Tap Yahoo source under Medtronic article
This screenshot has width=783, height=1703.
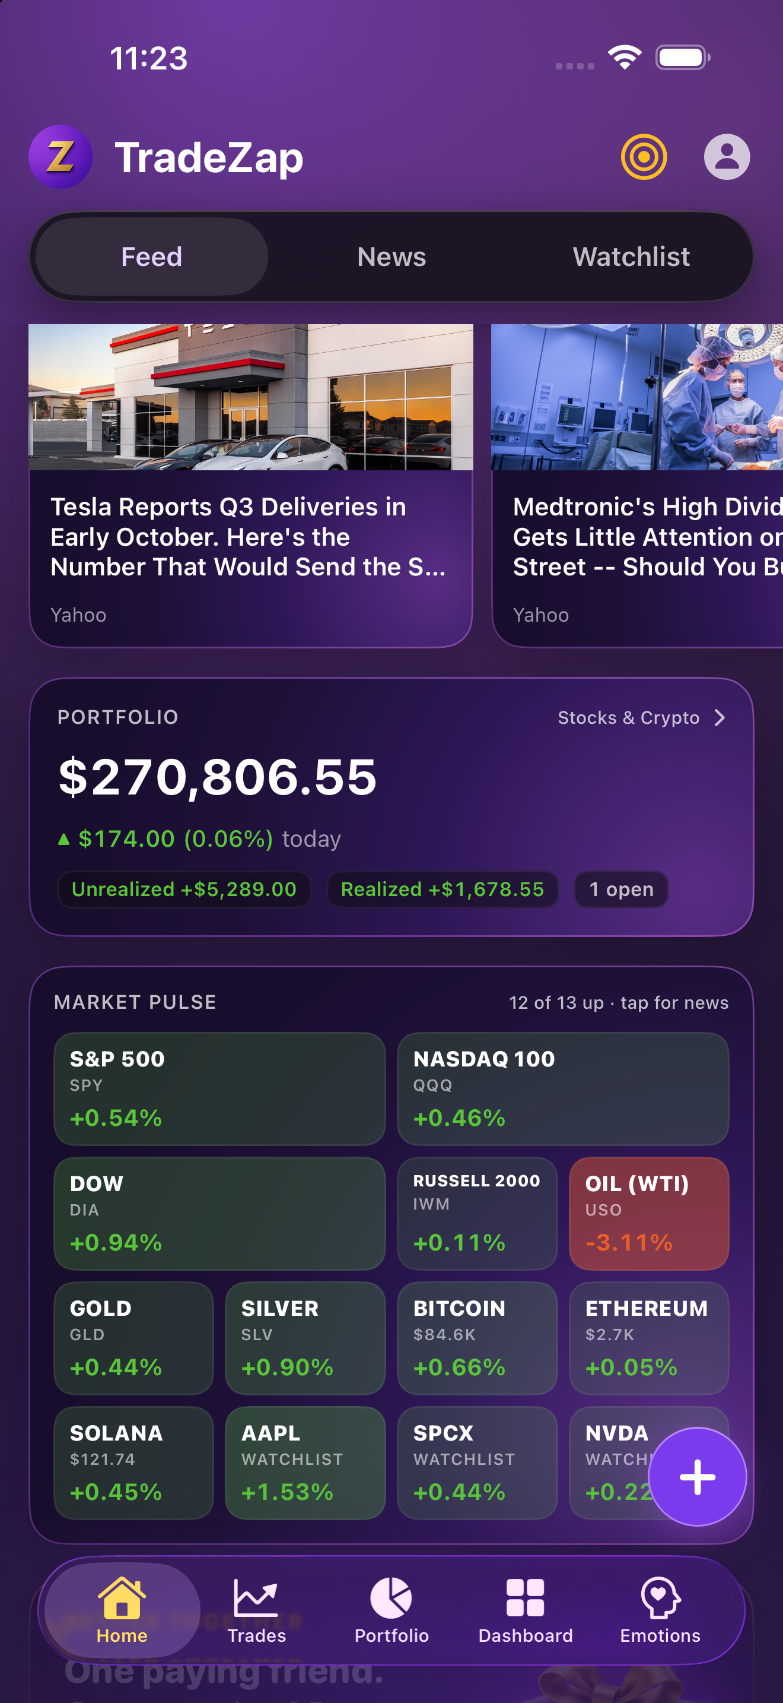(x=541, y=615)
